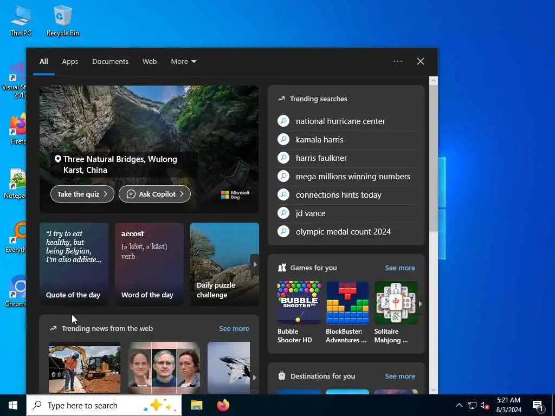Switch to the Web tab

pyautogui.click(x=150, y=62)
